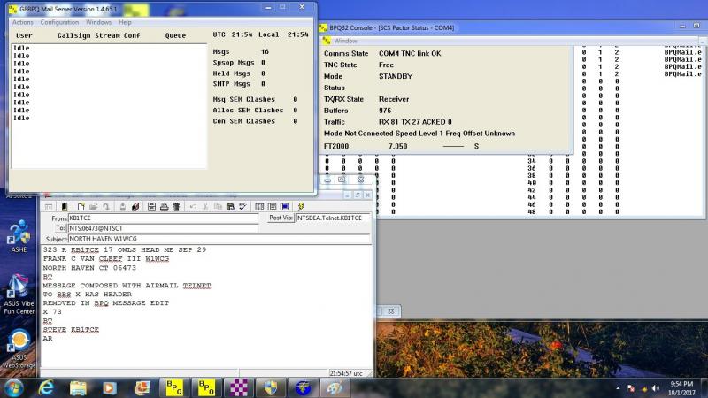Open ASUS Vibe Fun Center desktop shortcut
The image size is (708, 398).
19,295
